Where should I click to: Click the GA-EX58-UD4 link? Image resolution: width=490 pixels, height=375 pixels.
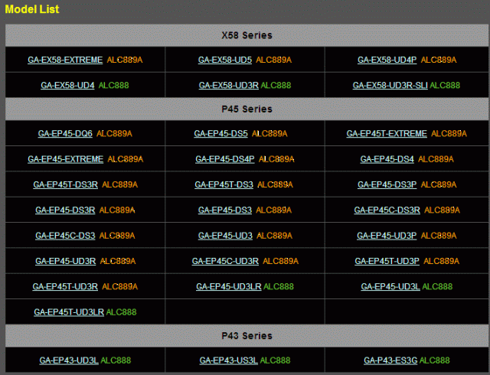(x=67, y=85)
